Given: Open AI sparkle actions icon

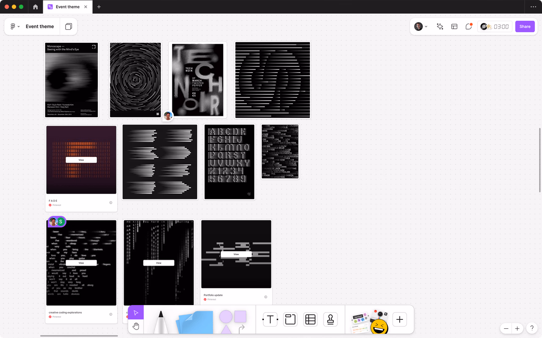Looking at the screenshot, I should 440,27.
